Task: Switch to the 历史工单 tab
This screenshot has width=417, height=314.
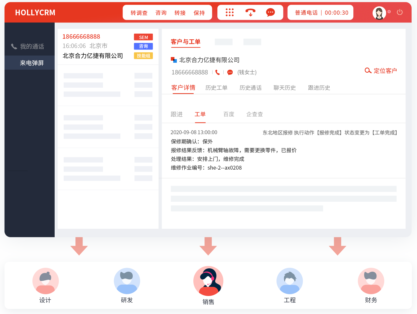Action: [x=216, y=88]
